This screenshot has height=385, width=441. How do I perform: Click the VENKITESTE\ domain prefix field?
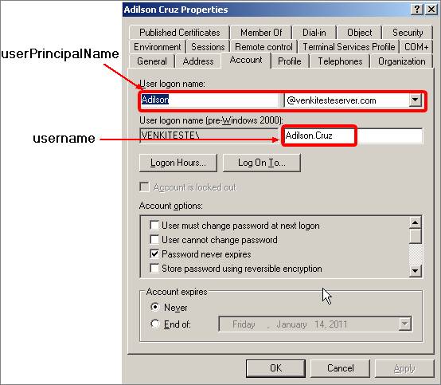click(x=209, y=136)
